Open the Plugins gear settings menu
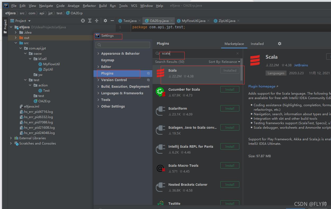The width and height of the screenshot is (331, 209). (x=279, y=44)
